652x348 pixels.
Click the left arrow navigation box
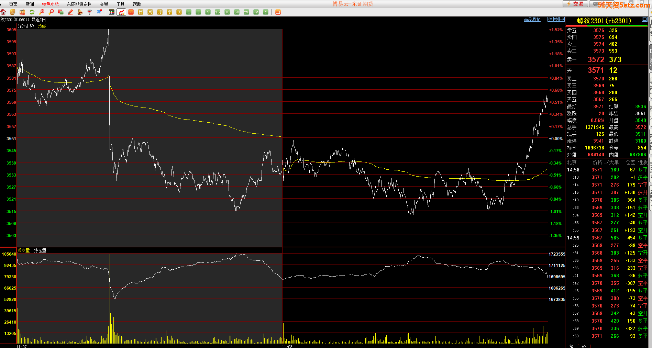pos(550,19)
